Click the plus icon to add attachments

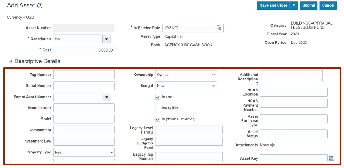click(x=272, y=145)
